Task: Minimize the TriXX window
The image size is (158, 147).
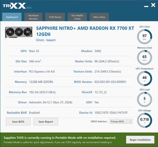Action: [146, 6]
